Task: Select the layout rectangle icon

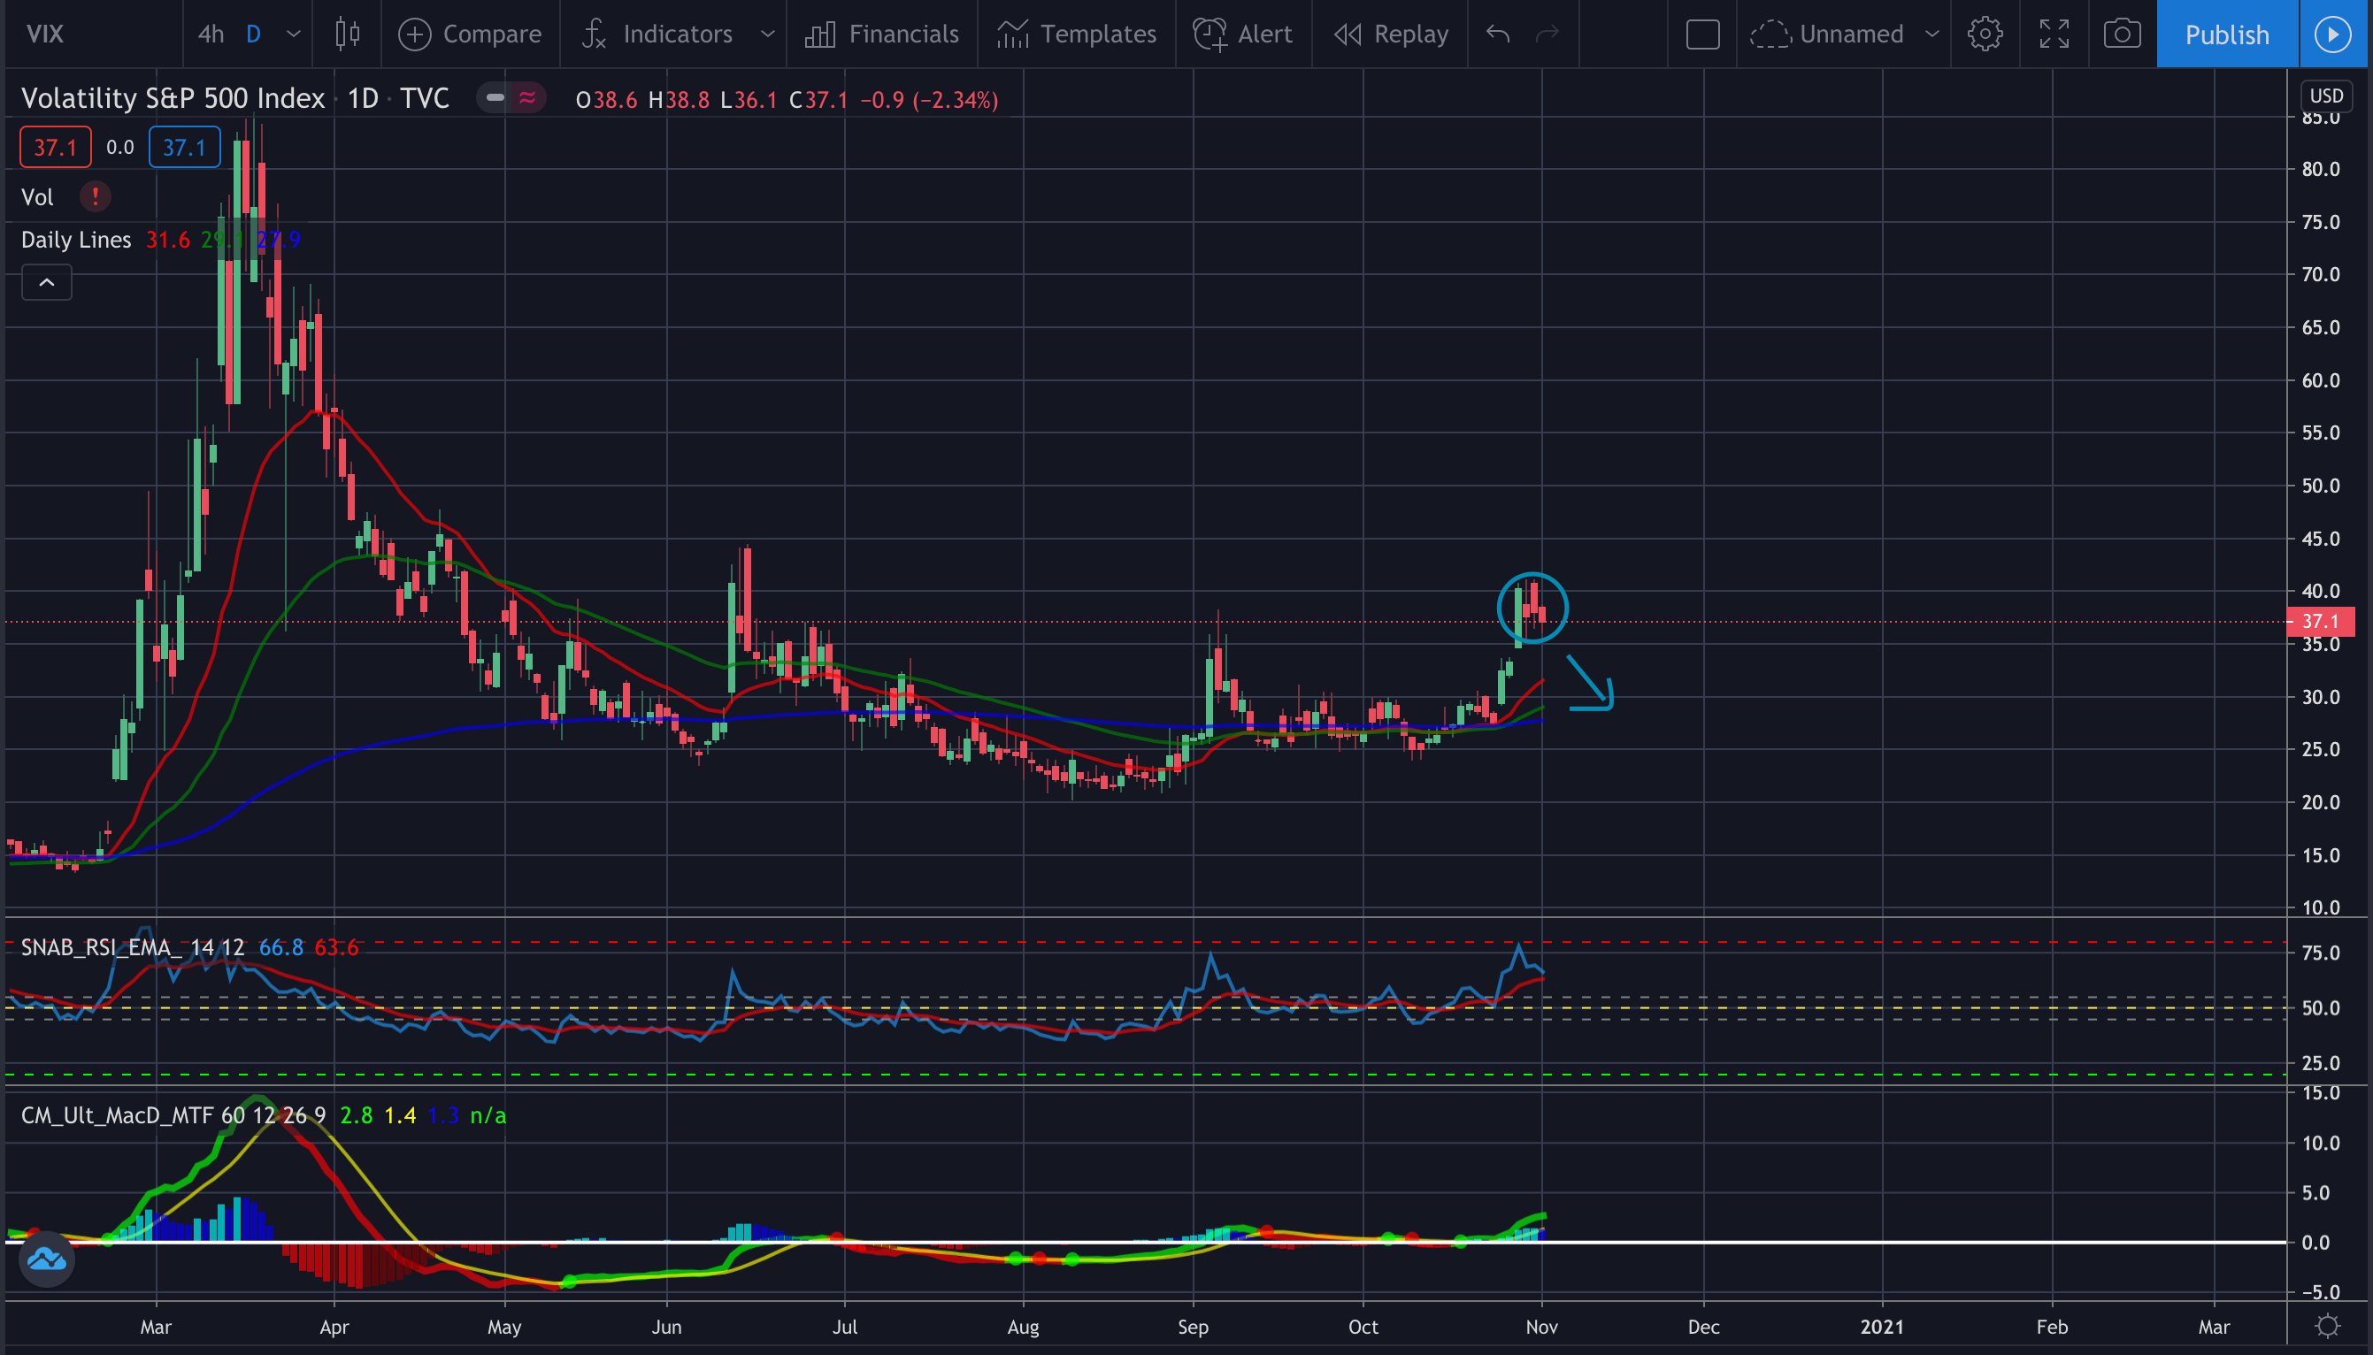Action: (1701, 34)
